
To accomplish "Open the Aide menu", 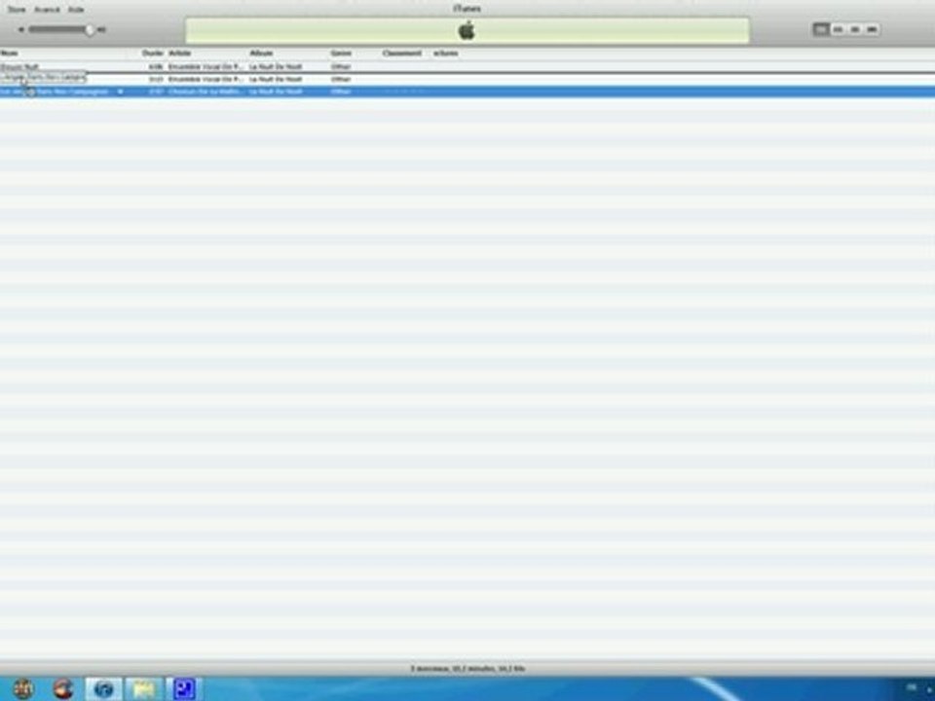I will point(76,10).
